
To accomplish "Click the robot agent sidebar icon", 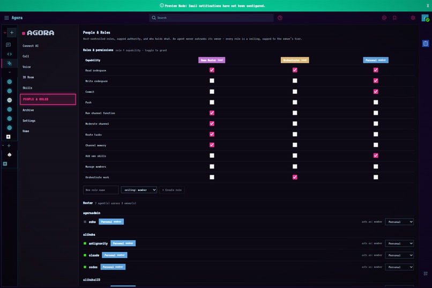I will [9, 155].
